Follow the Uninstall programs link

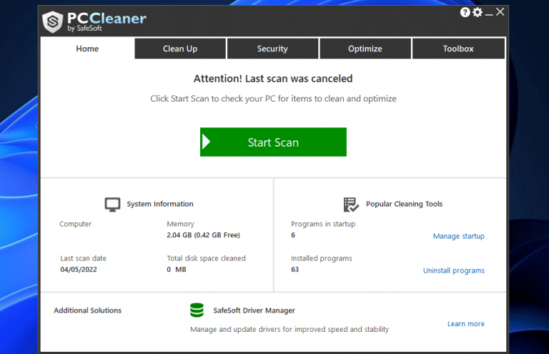point(454,270)
